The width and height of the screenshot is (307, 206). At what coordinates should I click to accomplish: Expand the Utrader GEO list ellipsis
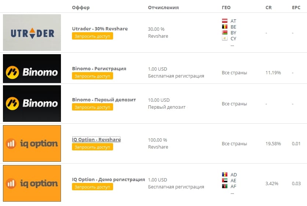232,45
